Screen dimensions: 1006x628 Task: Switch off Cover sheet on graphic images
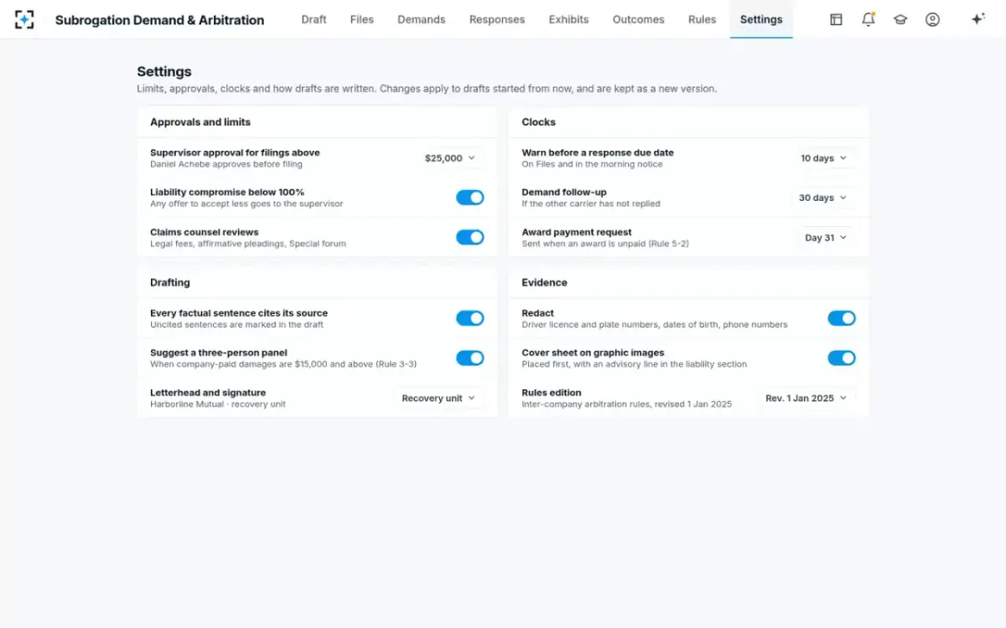(842, 358)
